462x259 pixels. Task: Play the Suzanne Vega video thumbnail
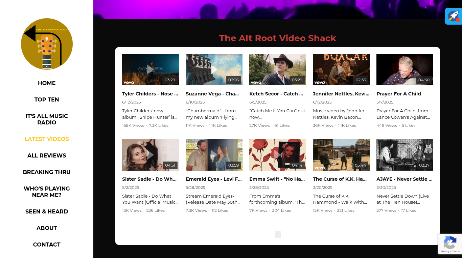point(214,69)
